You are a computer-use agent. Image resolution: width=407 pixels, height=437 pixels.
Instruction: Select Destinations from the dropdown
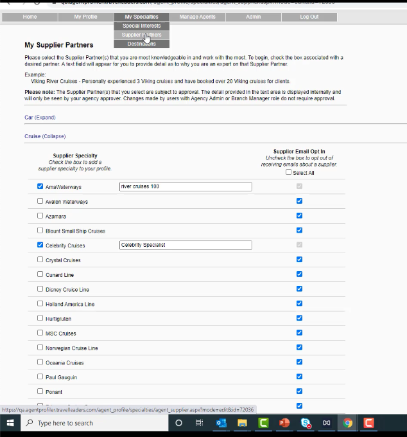tap(141, 44)
